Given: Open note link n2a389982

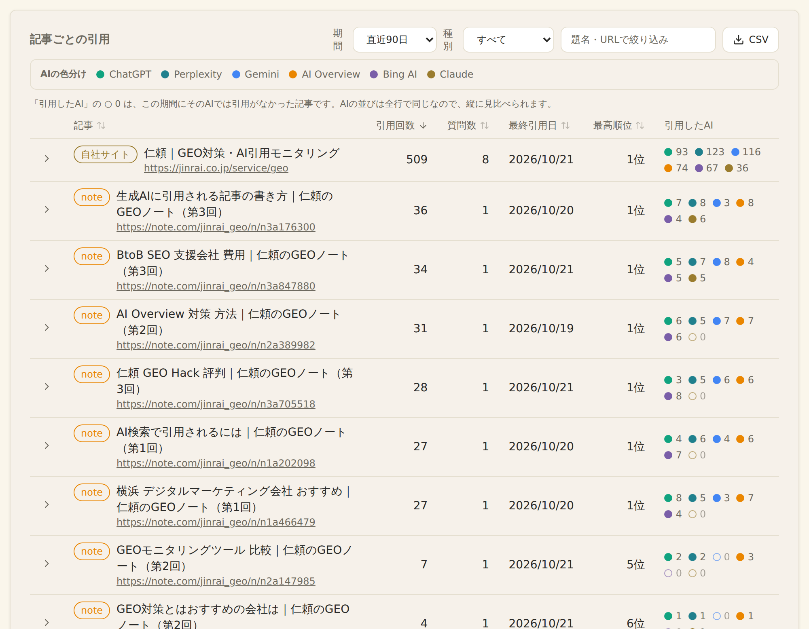Looking at the screenshot, I should click(x=216, y=345).
